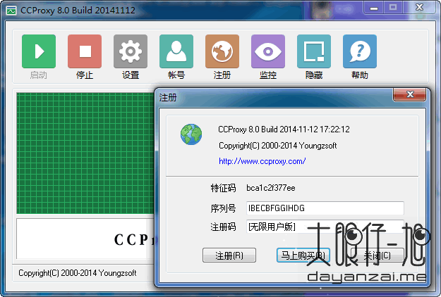Click the 注册码 registration code input field

click(325, 227)
